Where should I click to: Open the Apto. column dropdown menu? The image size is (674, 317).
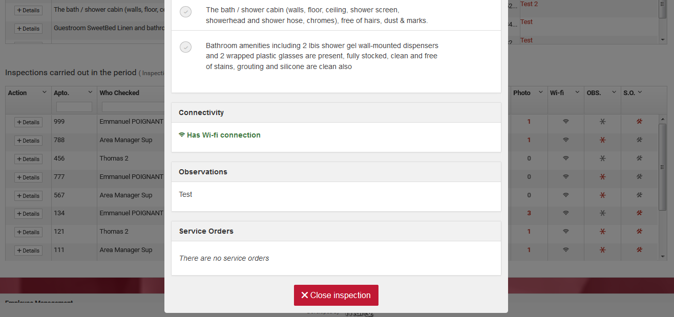[x=90, y=93]
